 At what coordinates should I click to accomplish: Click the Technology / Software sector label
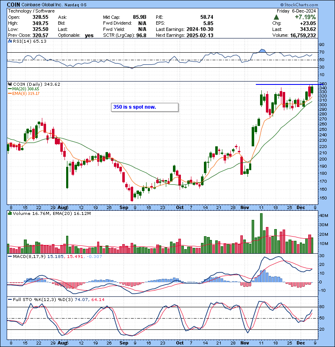tap(31, 11)
